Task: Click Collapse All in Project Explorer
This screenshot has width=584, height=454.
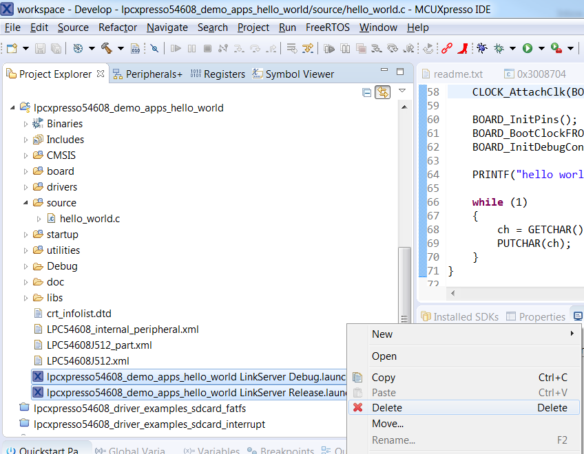Action: 367,92
